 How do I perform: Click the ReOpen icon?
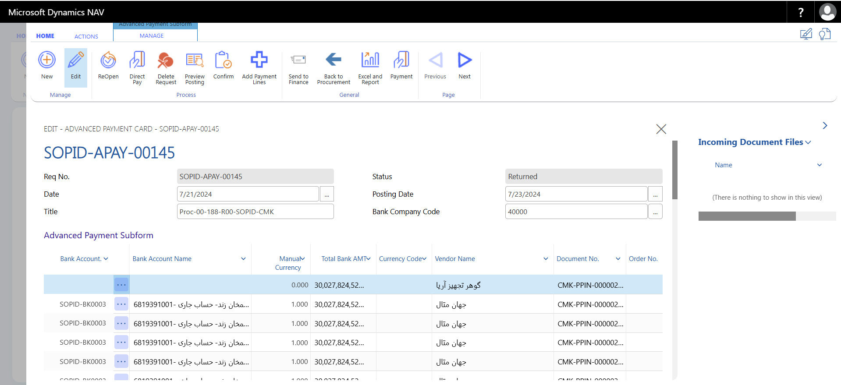(x=108, y=60)
